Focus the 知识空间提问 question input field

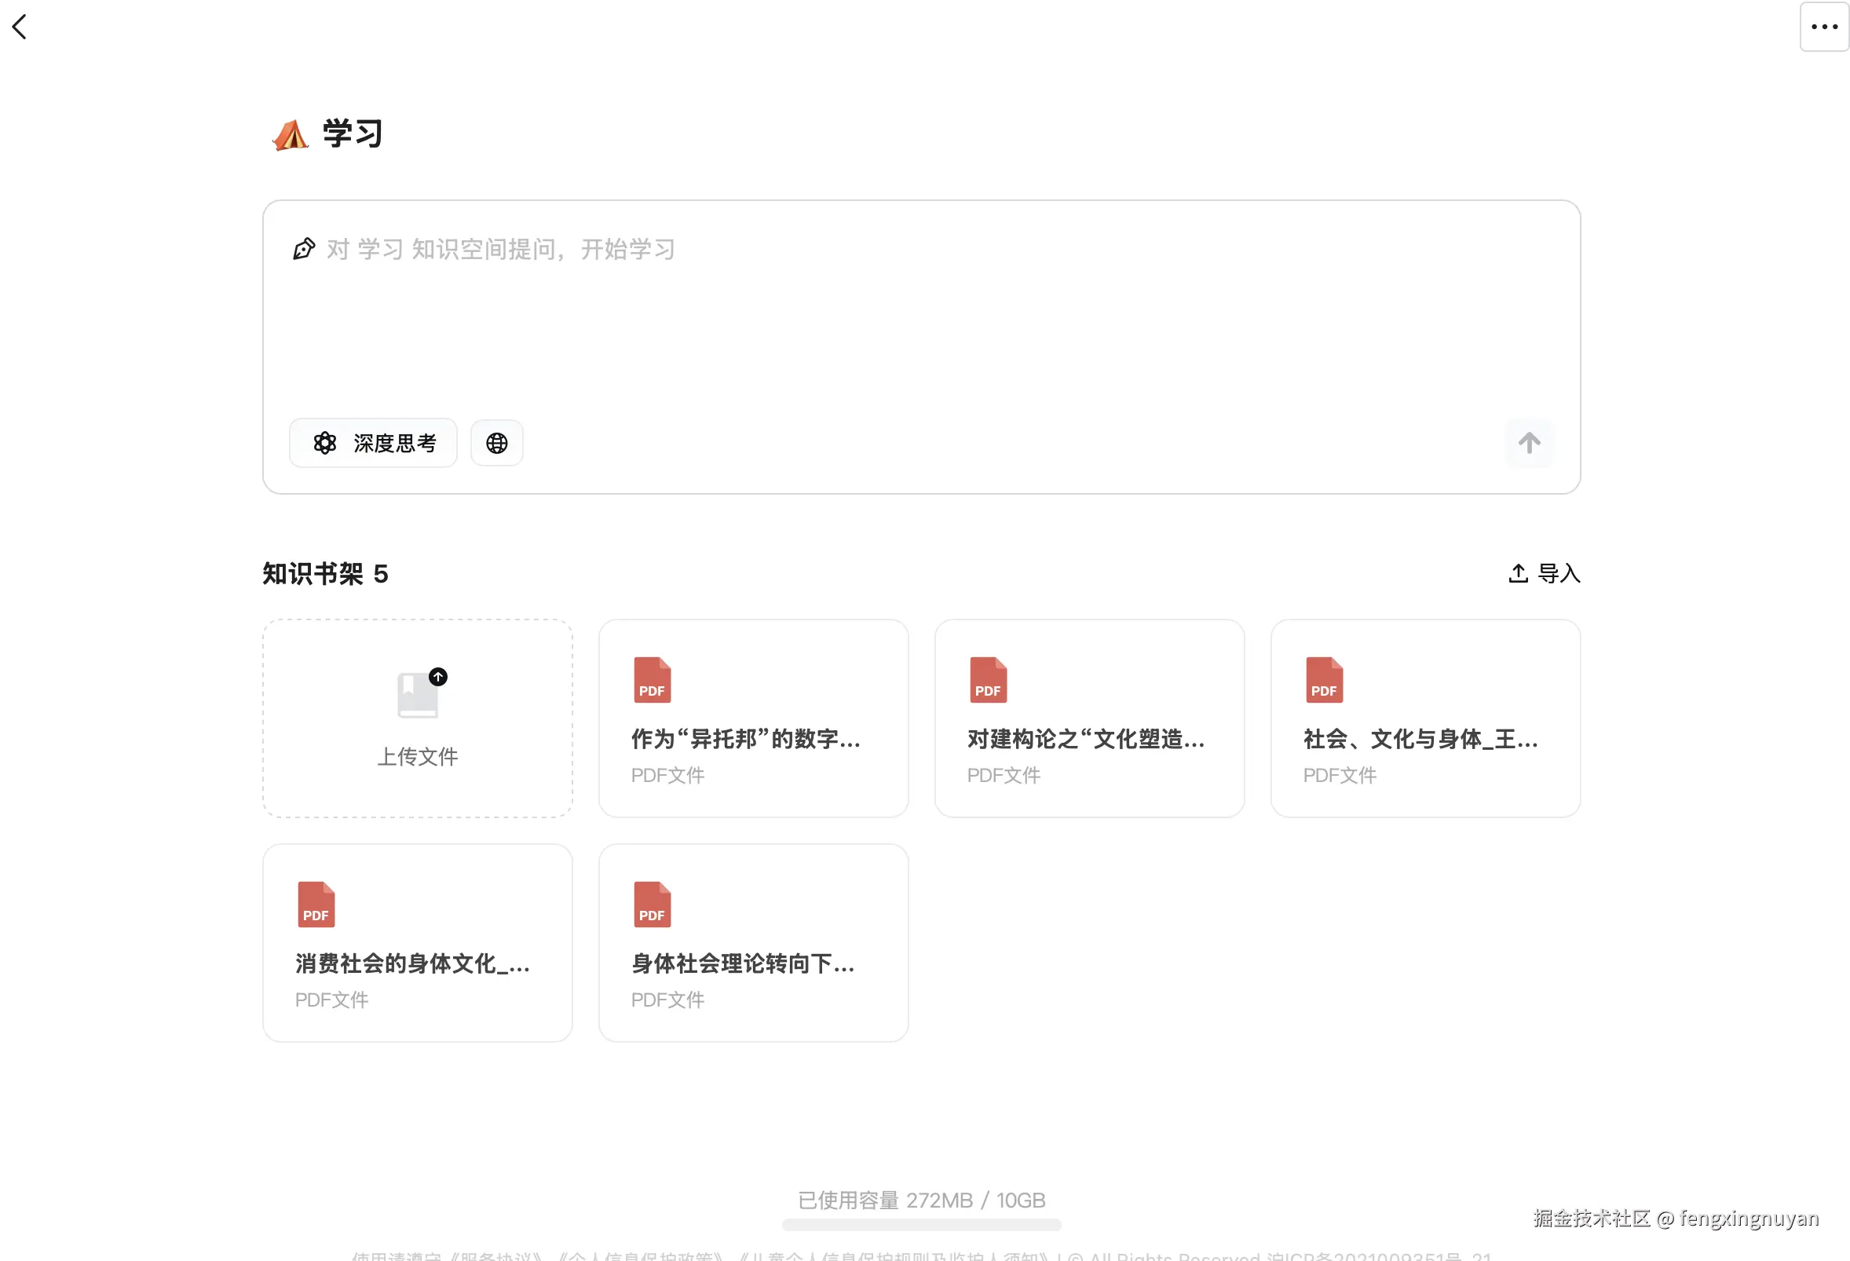coord(876,319)
